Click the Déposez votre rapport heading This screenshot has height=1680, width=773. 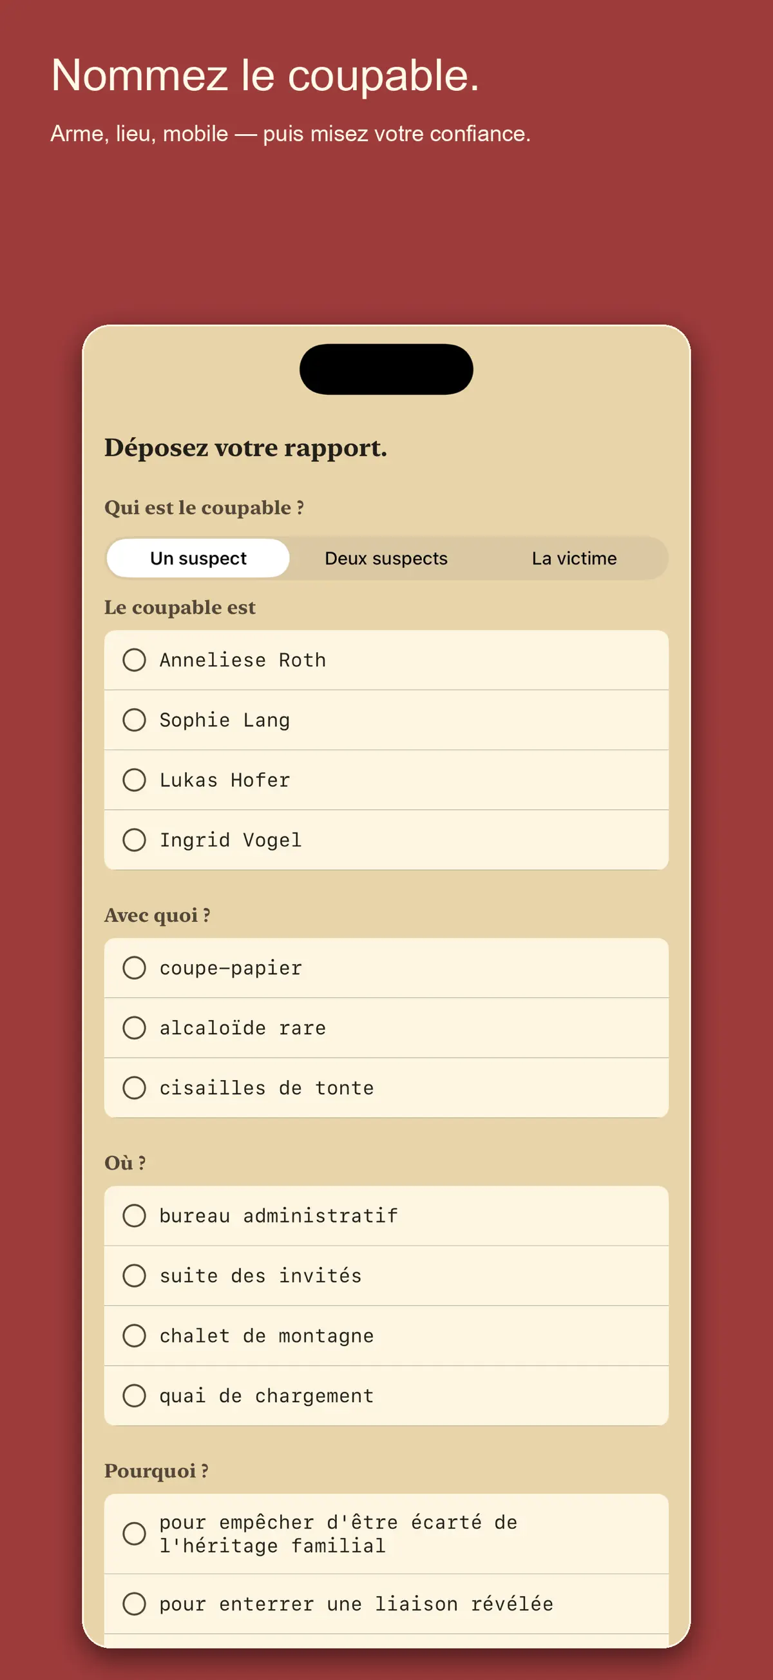click(245, 448)
